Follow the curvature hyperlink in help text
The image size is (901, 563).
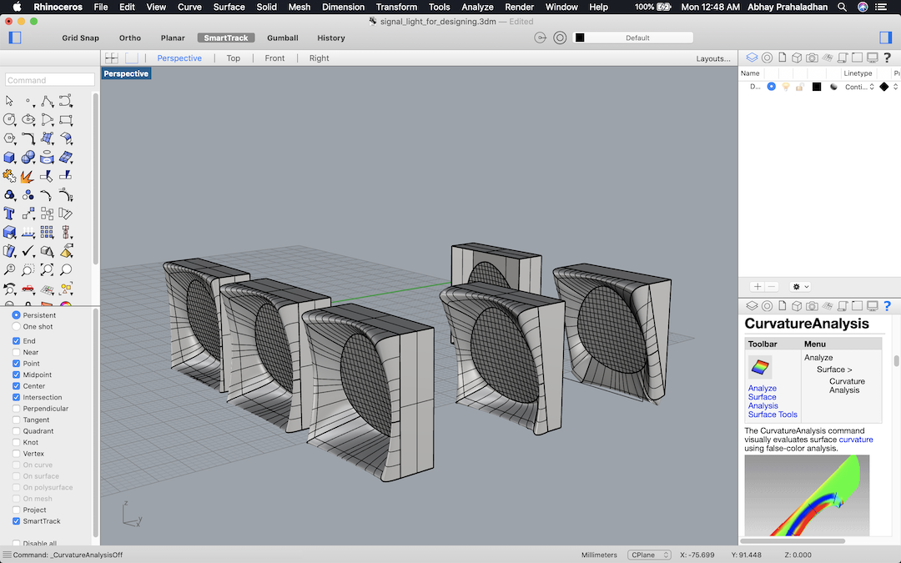pyautogui.click(x=855, y=440)
